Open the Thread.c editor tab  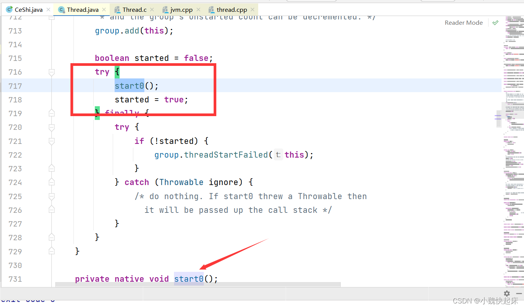[135, 10]
